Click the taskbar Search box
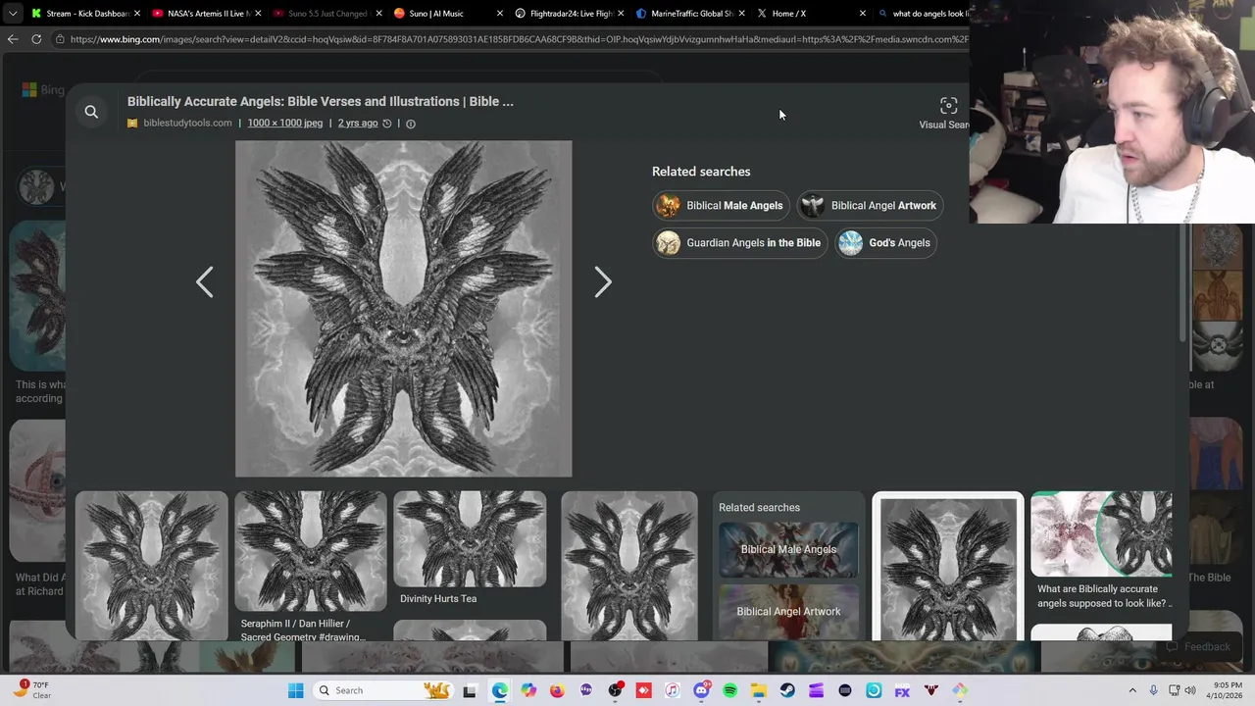The width and height of the screenshot is (1255, 706). pos(383,690)
